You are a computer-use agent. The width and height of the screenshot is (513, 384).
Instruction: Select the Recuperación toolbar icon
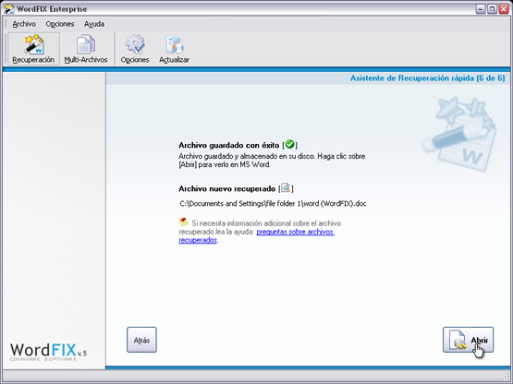[33, 49]
